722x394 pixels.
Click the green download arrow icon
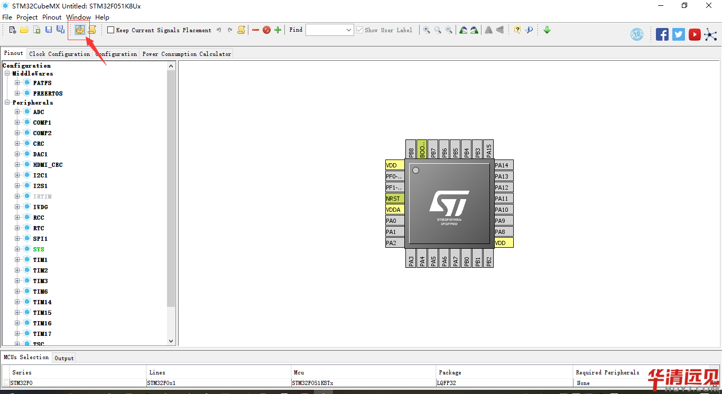(x=547, y=30)
